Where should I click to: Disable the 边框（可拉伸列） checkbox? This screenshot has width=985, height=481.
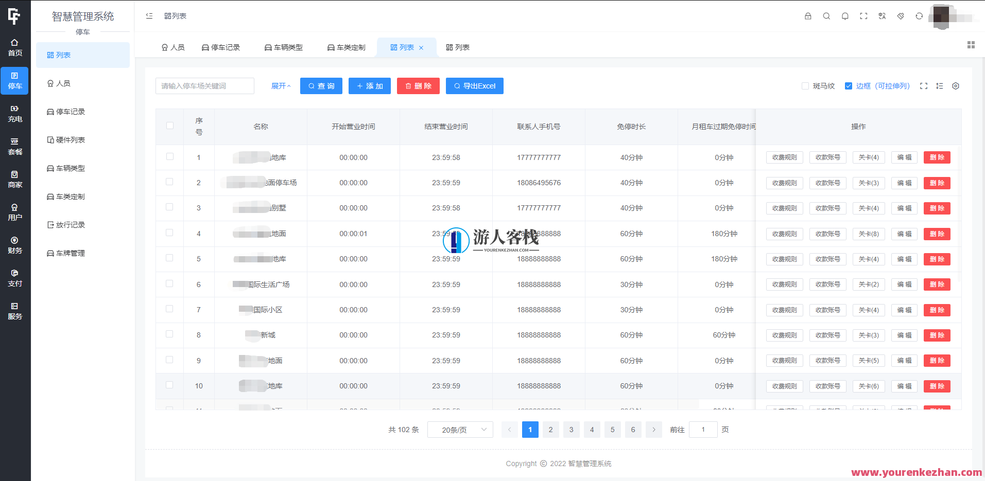coord(849,86)
